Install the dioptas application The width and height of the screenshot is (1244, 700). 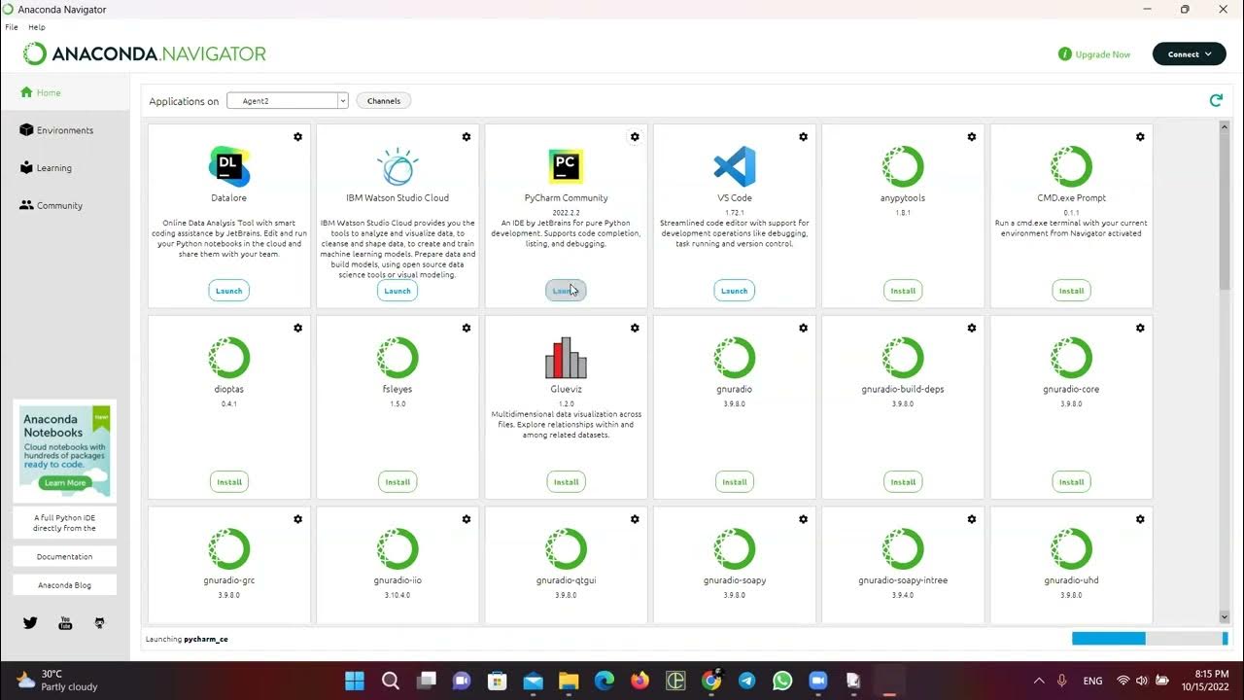click(x=229, y=481)
